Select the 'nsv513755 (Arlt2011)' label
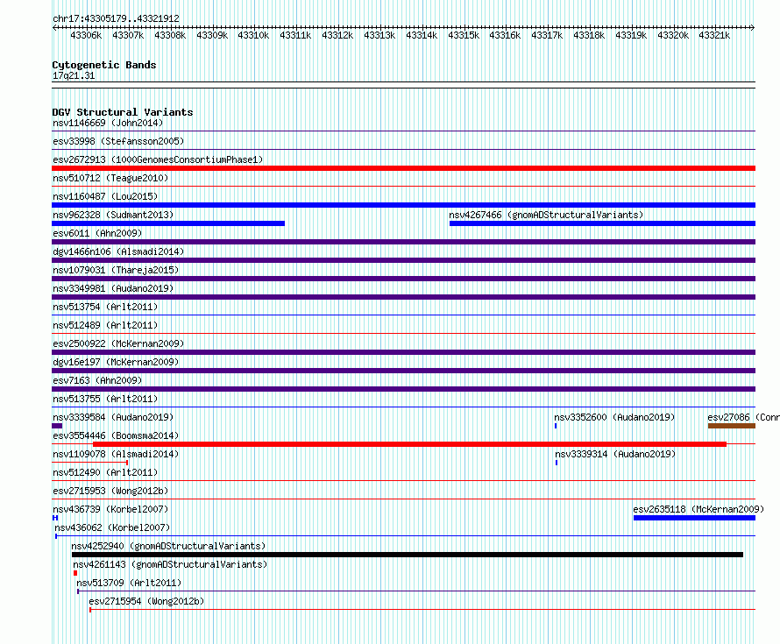Viewport: 780px width, 644px height. click(x=105, y=399)
